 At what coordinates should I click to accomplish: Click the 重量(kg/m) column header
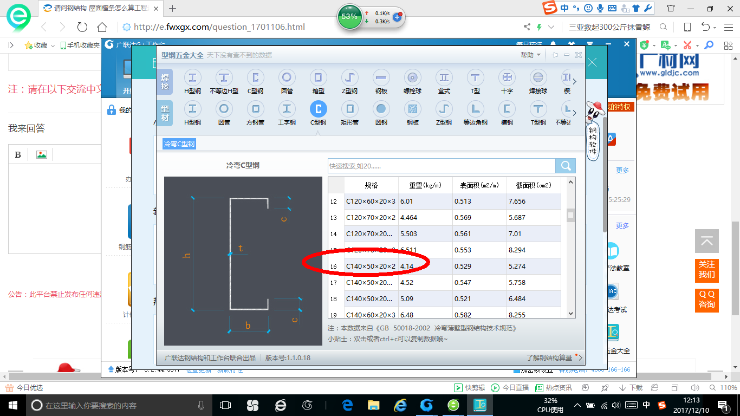(x=425, y=185)
